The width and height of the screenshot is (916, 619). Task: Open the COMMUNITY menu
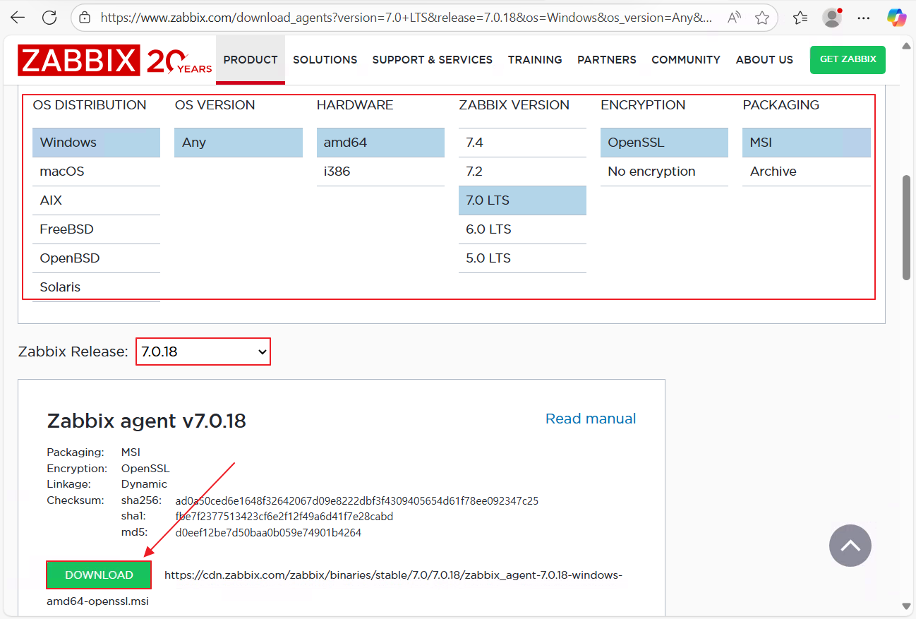[686, 60]
